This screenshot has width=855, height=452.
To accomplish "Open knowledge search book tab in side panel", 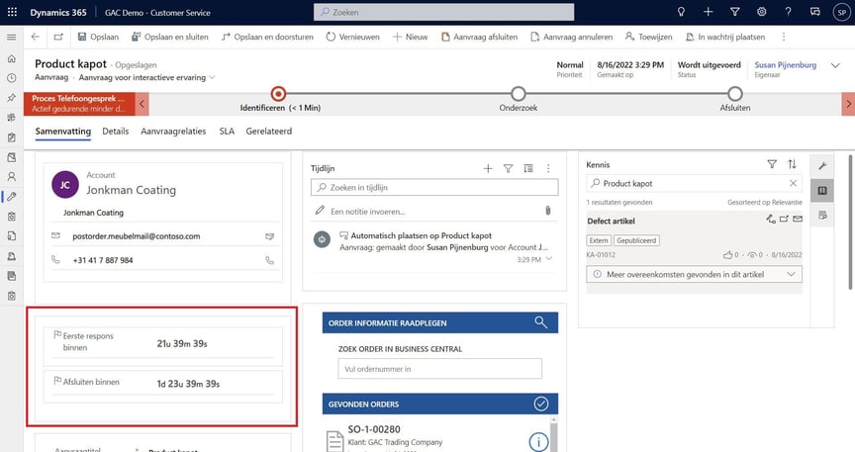I will click(822, 191).
